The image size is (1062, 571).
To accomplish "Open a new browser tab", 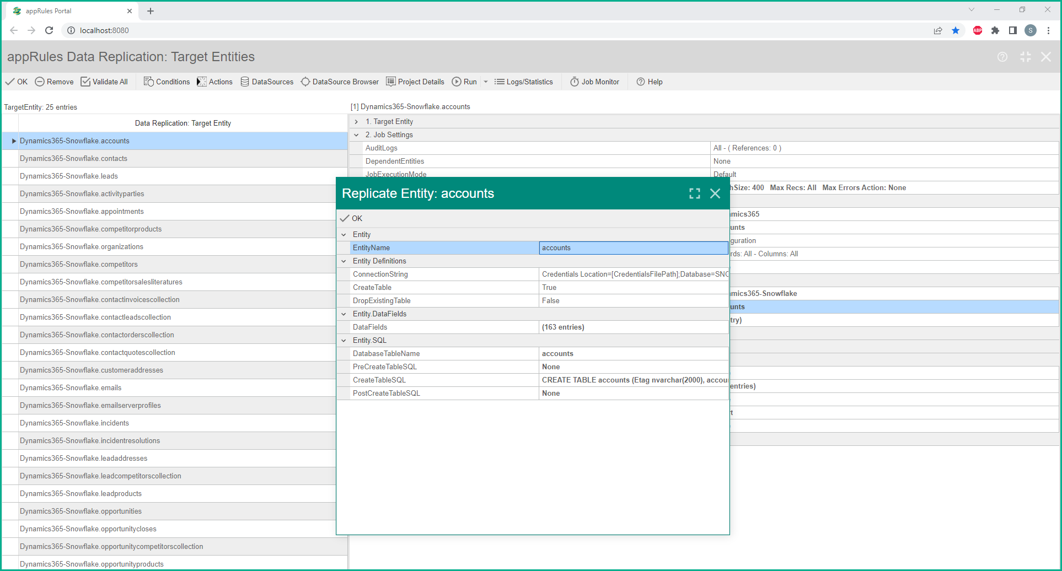I will tap(151, 10).
